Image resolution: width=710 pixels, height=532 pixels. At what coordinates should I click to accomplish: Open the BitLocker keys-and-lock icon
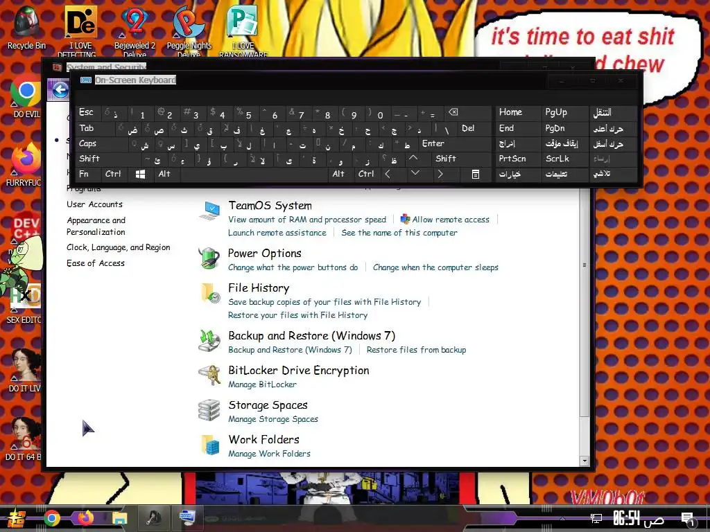[x=209, y=375]
